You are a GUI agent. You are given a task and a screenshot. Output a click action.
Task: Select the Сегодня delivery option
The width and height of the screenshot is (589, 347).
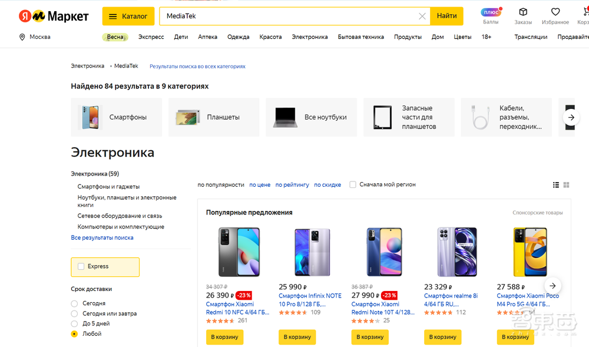[74, 303]
